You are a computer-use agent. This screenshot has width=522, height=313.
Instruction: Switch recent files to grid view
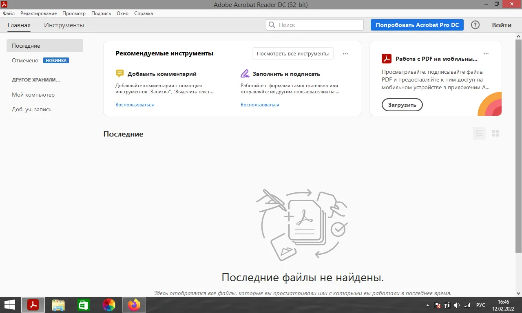click(495, 133)
